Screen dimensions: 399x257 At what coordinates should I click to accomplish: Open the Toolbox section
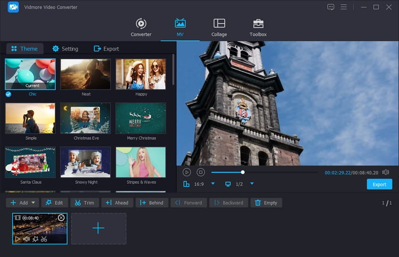pyautogui.click(x=258, y=27)
